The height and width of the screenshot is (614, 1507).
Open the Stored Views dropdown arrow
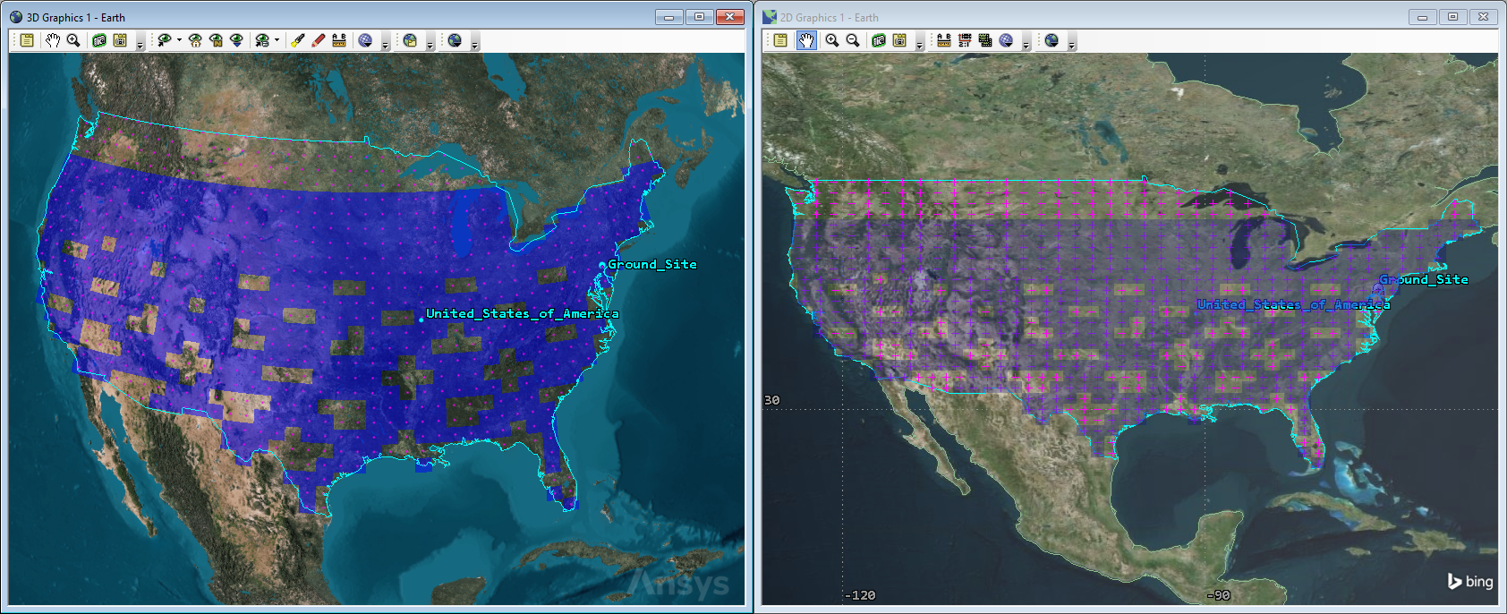pos(277,40)
